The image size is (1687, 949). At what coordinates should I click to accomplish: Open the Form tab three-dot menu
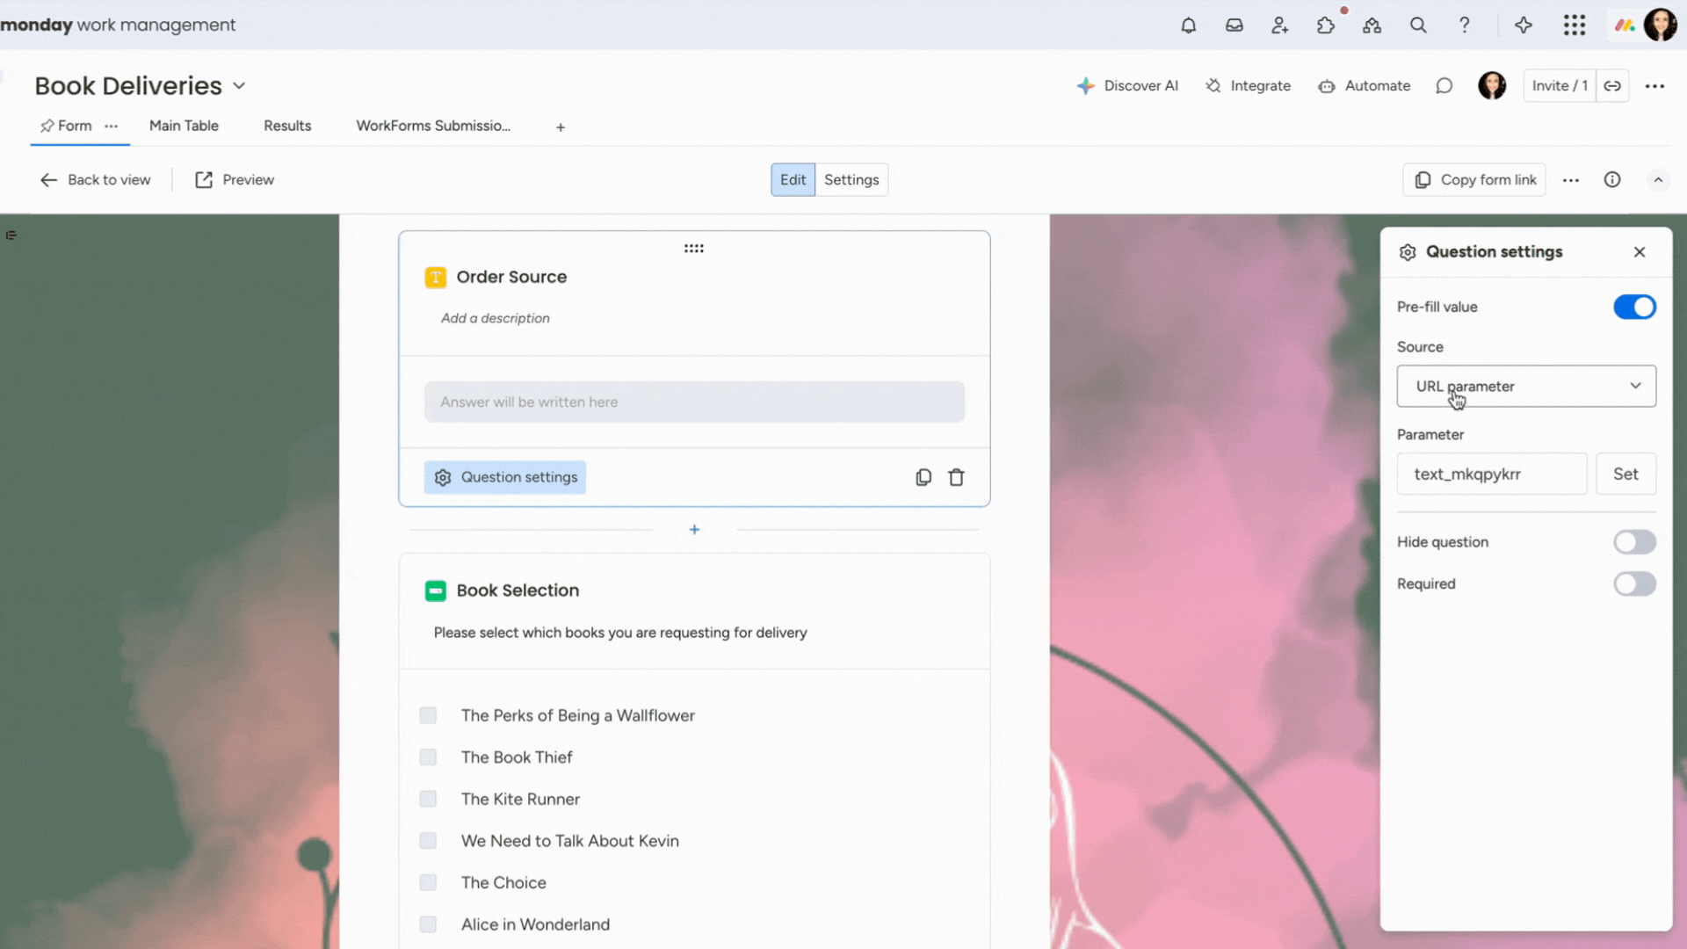click(111, 127)
